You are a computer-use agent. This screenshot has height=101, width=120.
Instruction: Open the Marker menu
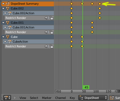click(x=47, y=98)
